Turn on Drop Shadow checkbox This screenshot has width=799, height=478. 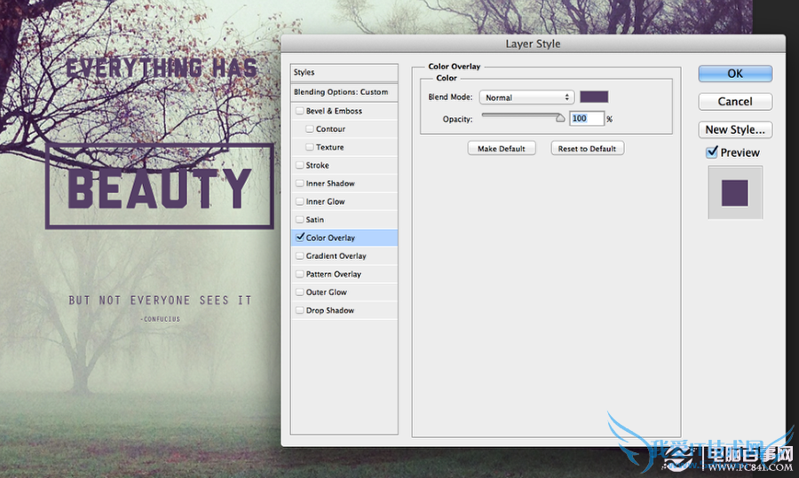(300, 310)
